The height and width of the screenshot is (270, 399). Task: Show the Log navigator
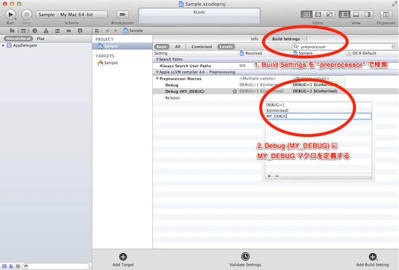pos(80,31)
